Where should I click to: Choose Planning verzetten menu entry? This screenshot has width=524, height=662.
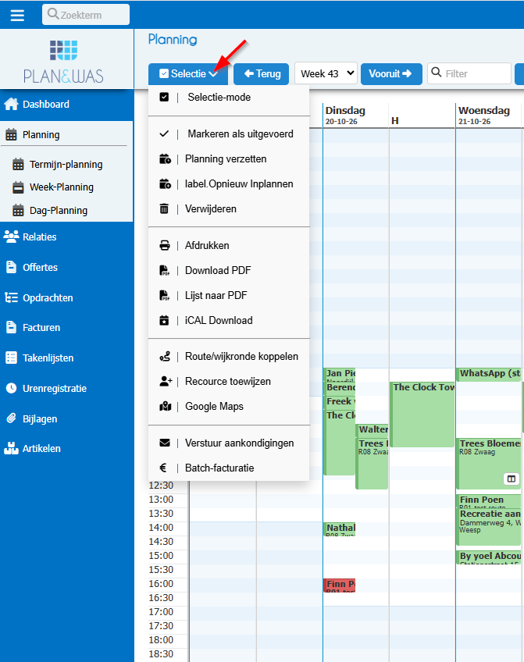point(229,158)
